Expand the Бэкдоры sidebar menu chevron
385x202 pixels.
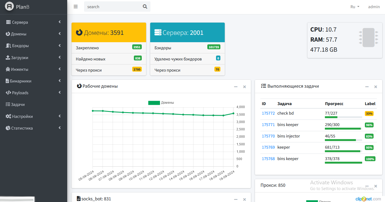point(60,45)
